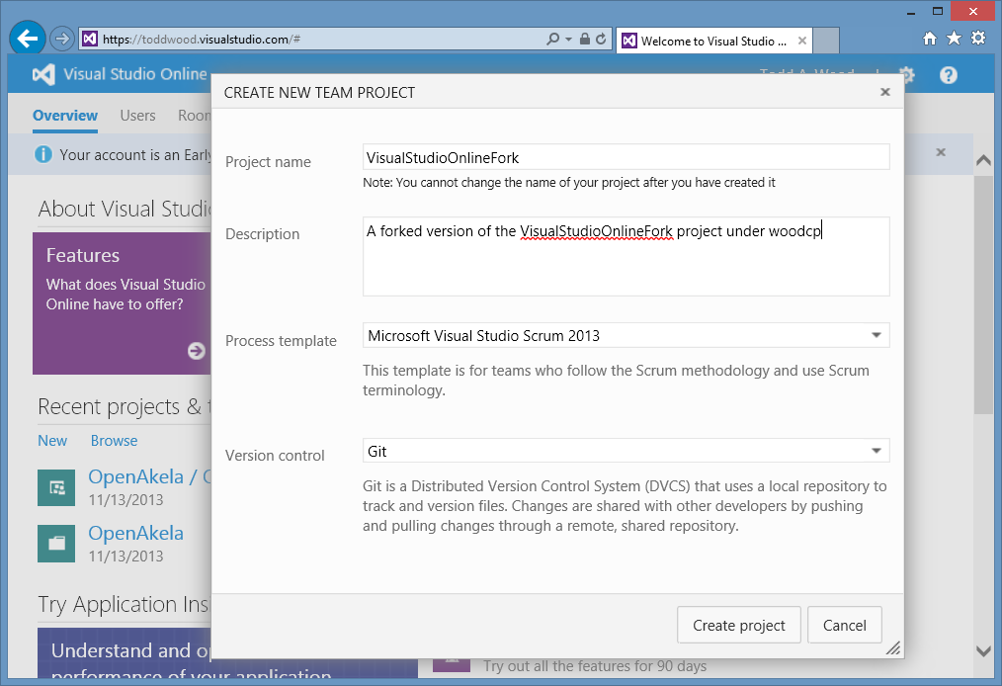Dismiss the account notification banner

(x=941, y=152)
